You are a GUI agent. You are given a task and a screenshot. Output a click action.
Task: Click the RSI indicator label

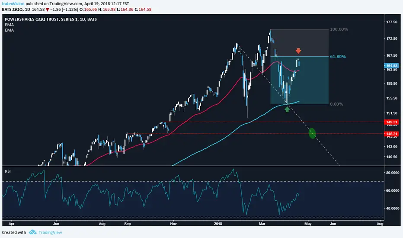[x=8, y=171]
